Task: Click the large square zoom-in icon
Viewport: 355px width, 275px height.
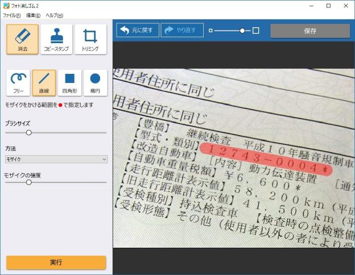Action: [x=255, y=31]
